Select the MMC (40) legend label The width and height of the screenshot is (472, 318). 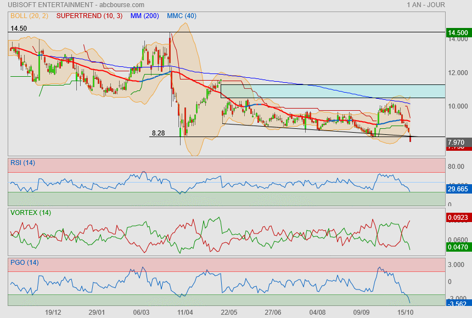[182, 16]
